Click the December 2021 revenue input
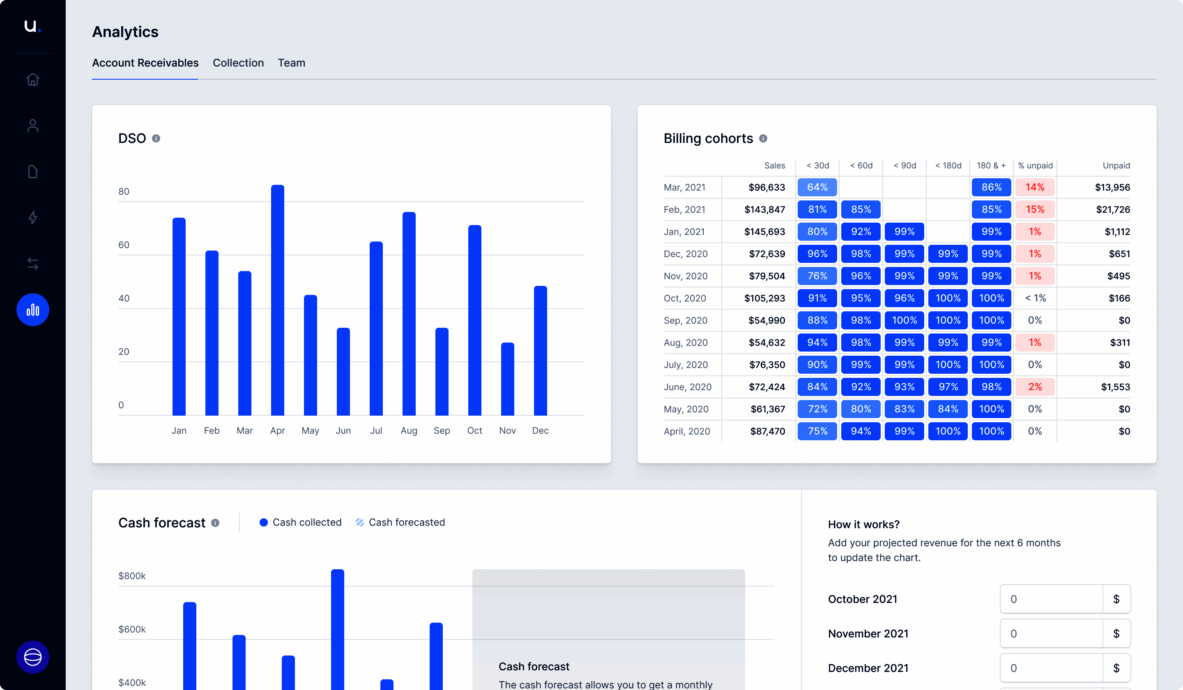The image size is (1183, 690). tap(1051, 668)
